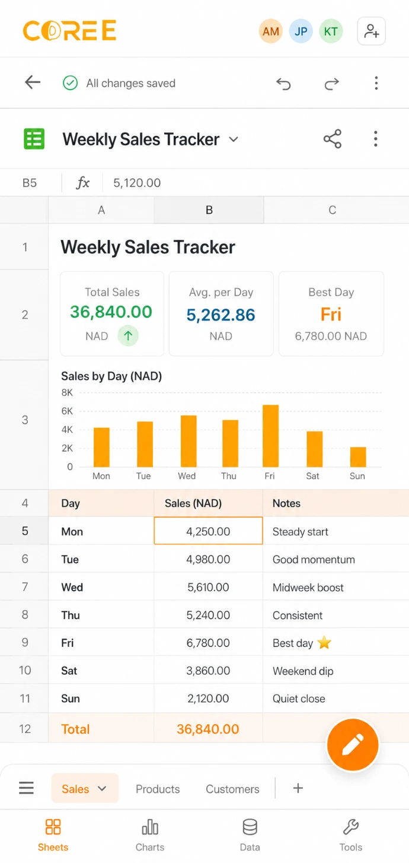
Task: Click the redo arrow icon
Action: click(x=331, y=84)
